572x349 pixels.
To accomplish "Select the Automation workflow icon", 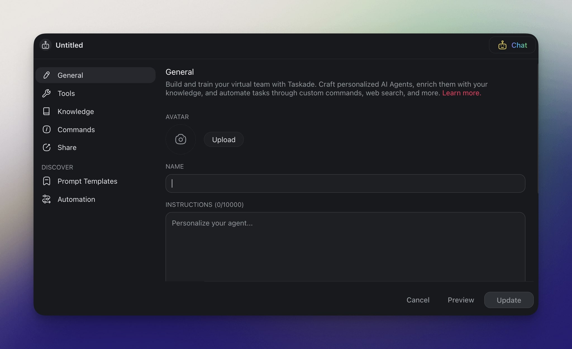I will (47, 199).
